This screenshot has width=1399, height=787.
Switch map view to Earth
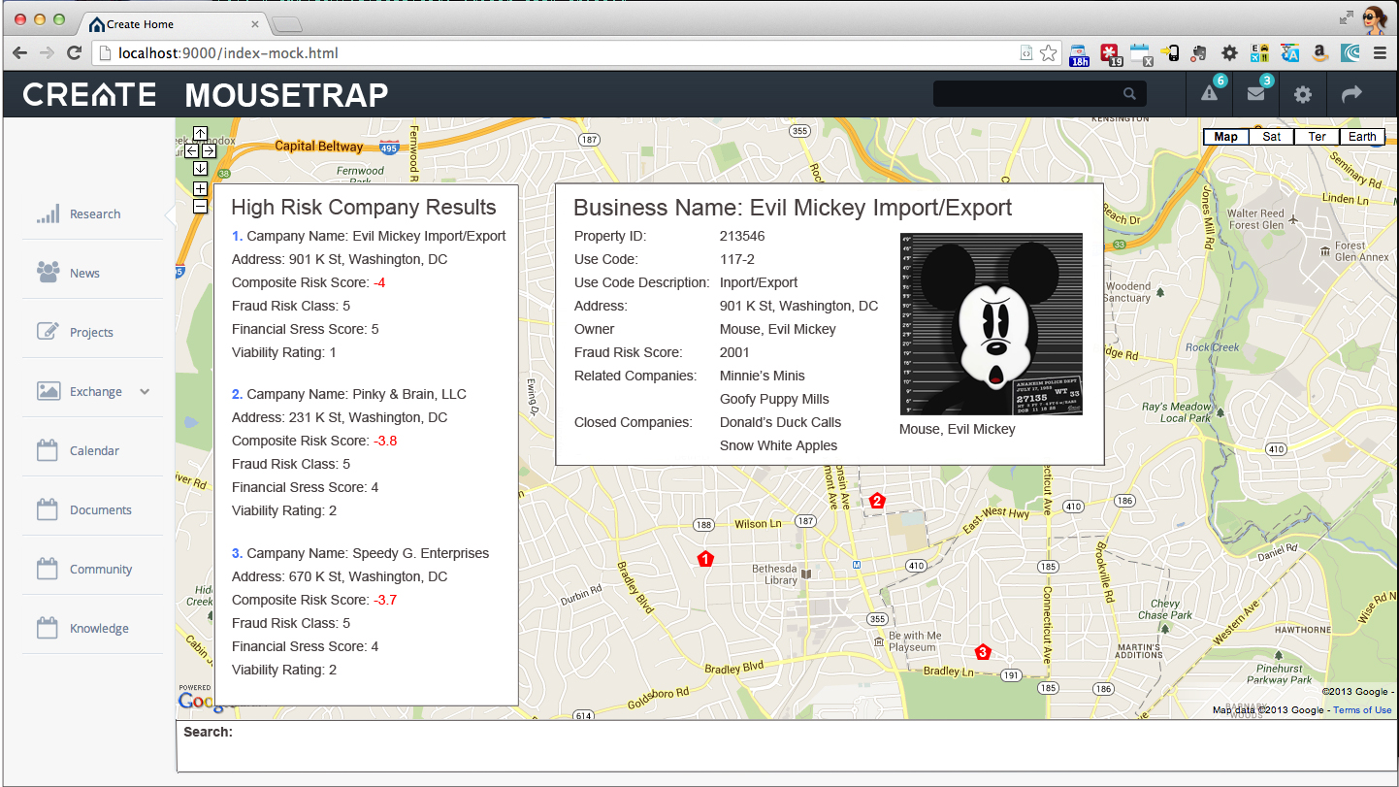(1362, 137)
